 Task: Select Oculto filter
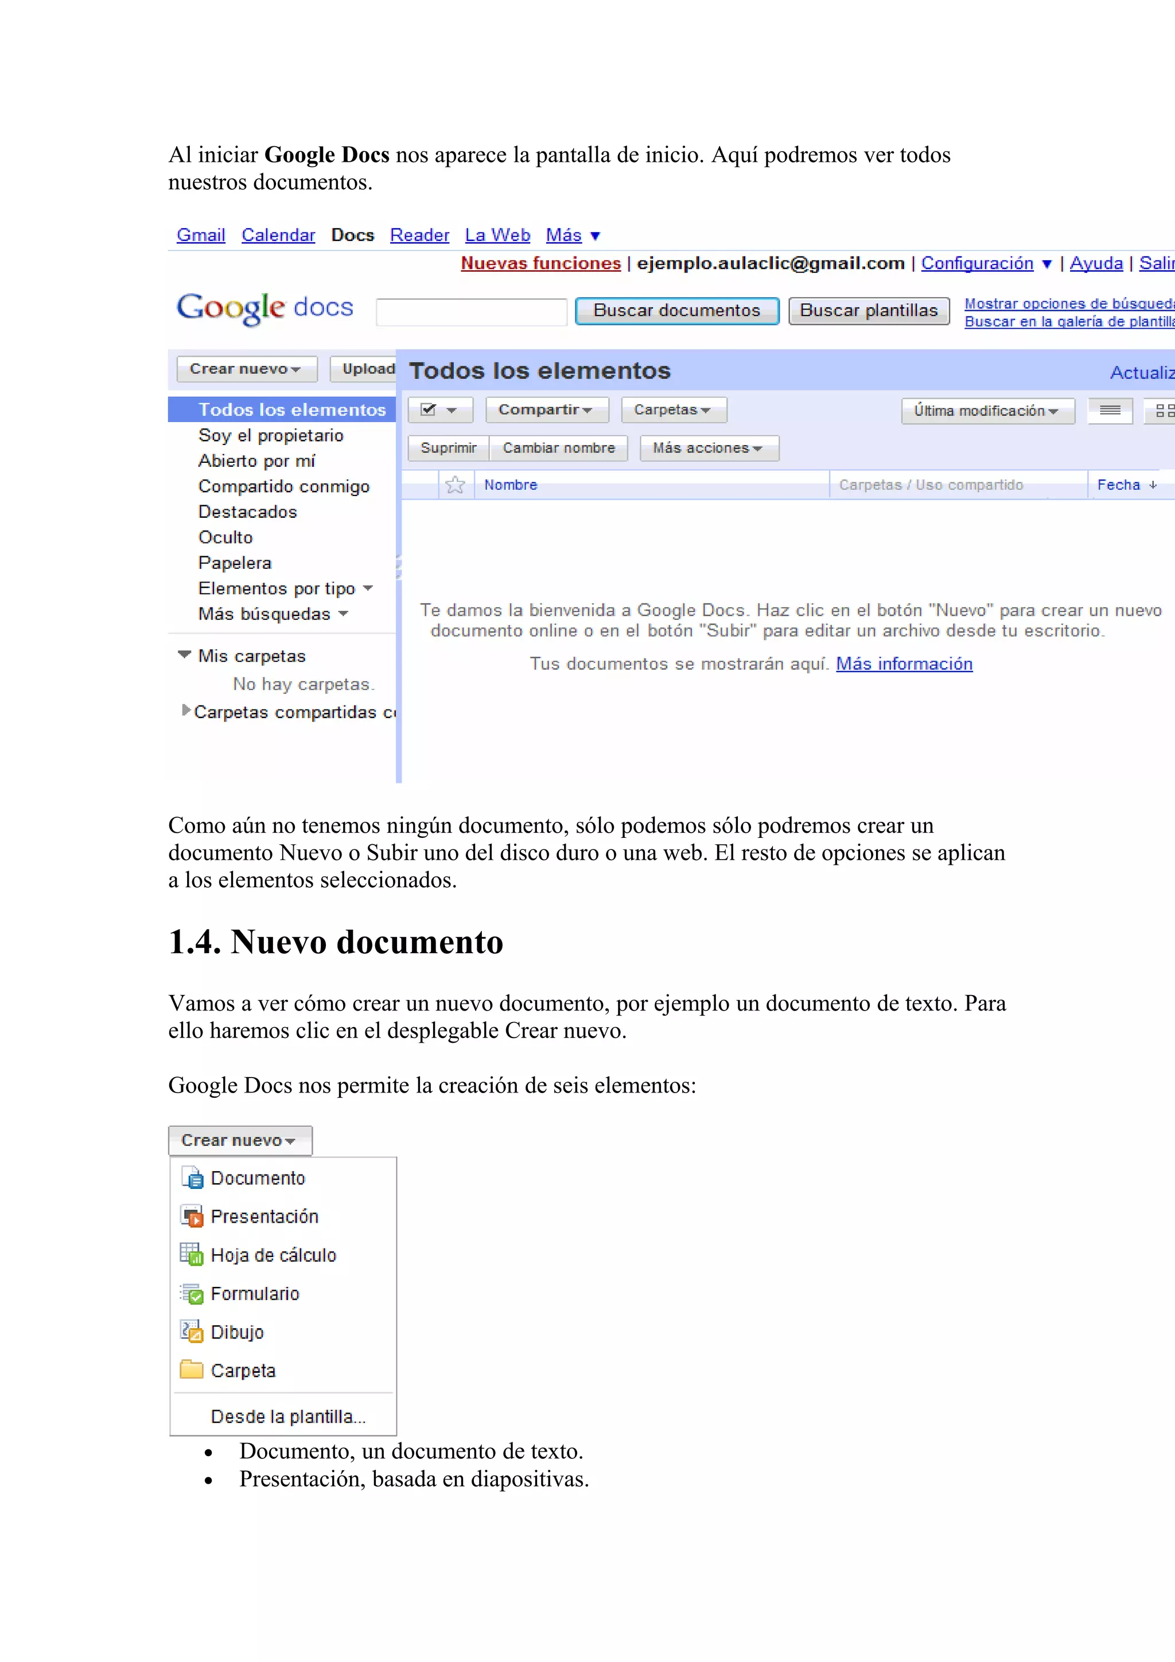tap(226, 537)
